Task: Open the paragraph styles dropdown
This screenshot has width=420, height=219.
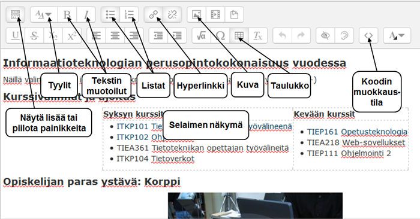Action: pos(44,14)
